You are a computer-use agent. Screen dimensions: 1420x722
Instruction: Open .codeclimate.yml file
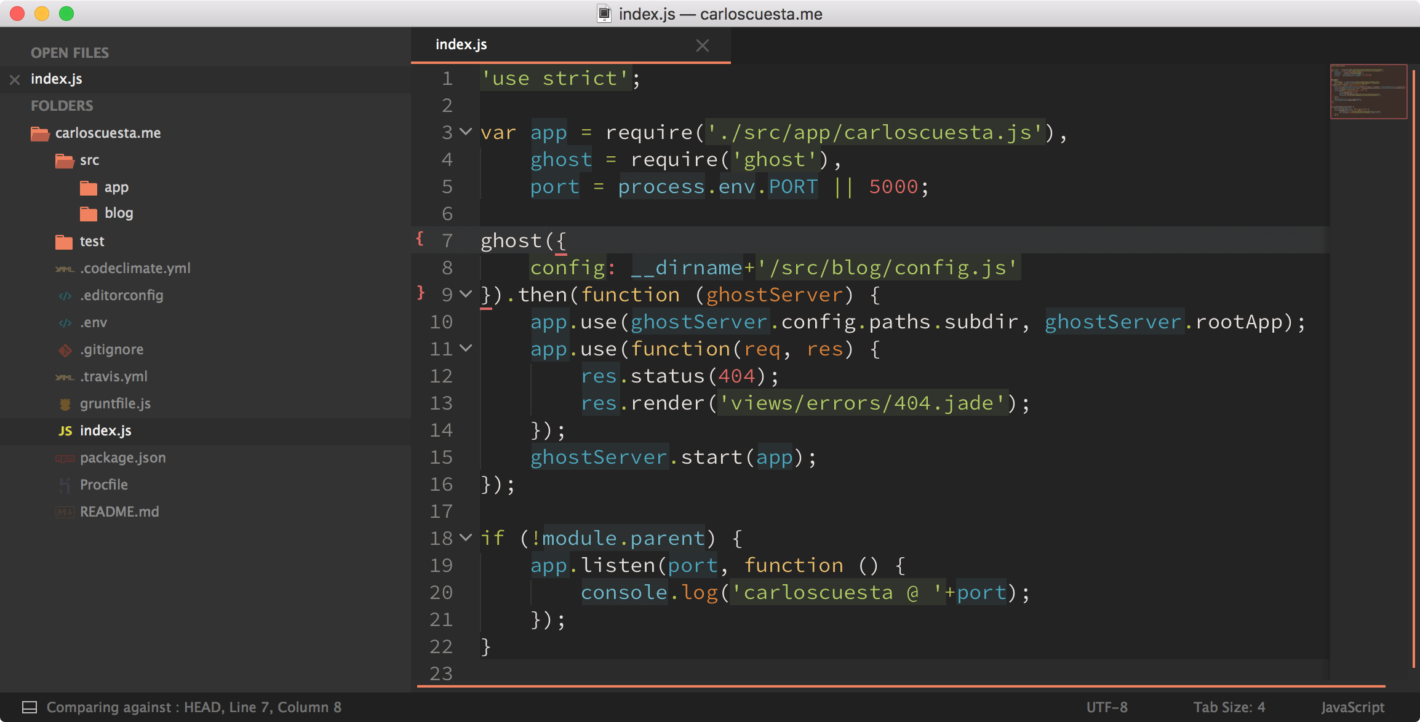(135, 269)
